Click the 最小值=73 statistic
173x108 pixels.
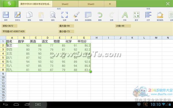66,31
